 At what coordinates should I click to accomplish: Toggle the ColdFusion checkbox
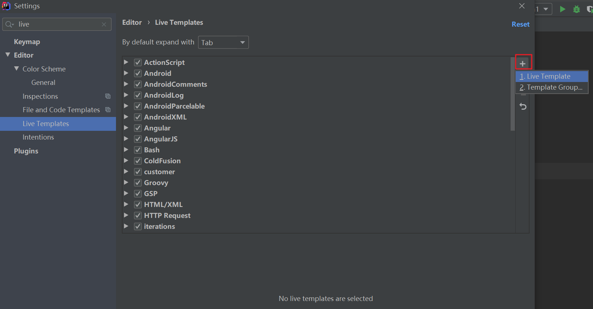coord(138,161)
